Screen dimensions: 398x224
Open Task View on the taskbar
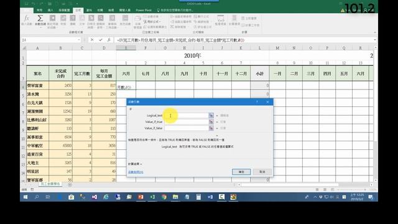[48, 197]
